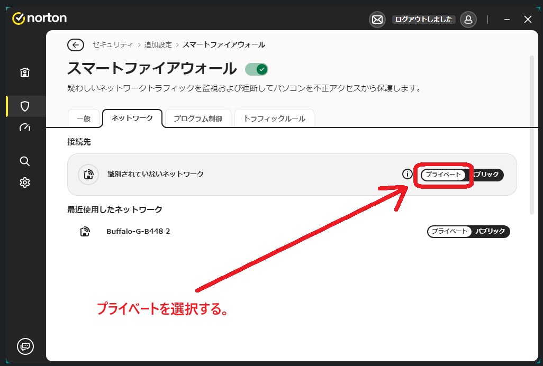Viewport: 543px width, 366px height.
Task: Switch to the プログラム制御 tab
Action: (x=198, y=118)
